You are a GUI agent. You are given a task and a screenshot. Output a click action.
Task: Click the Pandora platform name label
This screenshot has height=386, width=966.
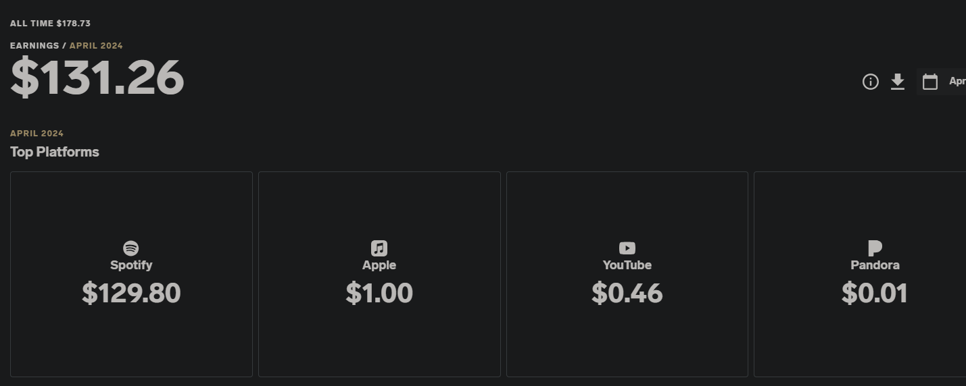point(875,265)
